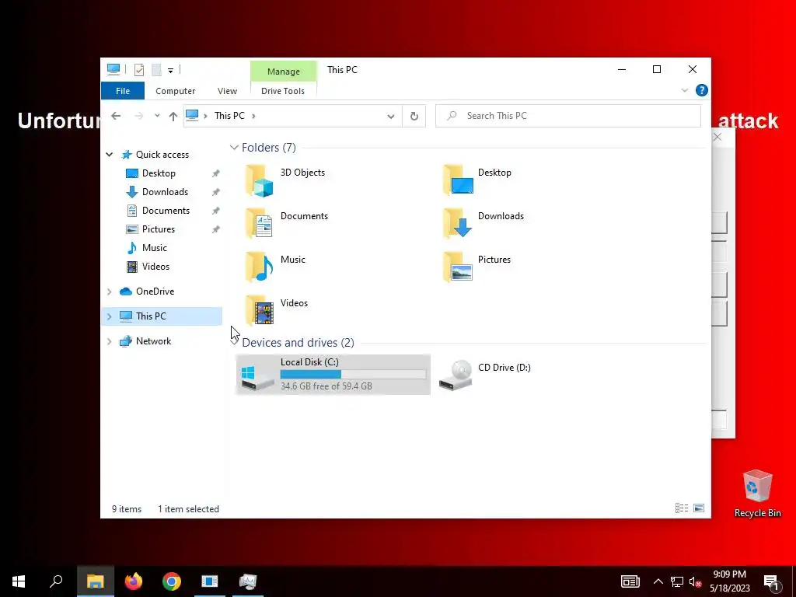
Task: Go back with the Back arrow
Action: [x=116, y=117]
